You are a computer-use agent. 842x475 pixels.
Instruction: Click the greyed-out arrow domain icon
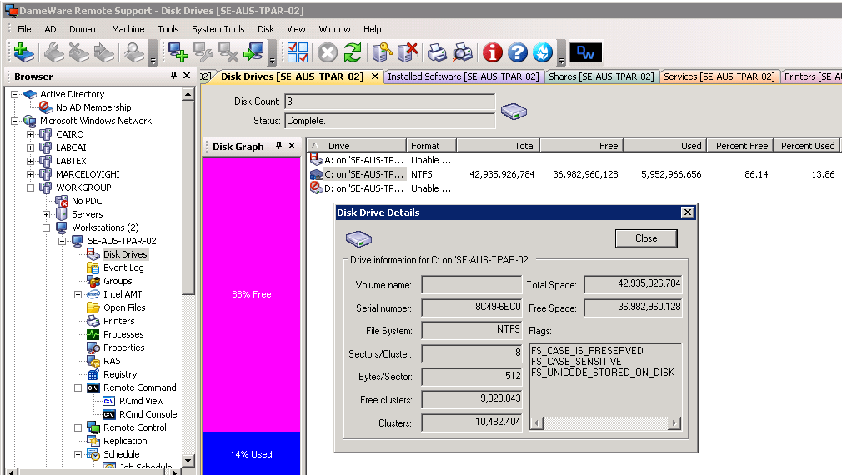(x=104, y=52)
